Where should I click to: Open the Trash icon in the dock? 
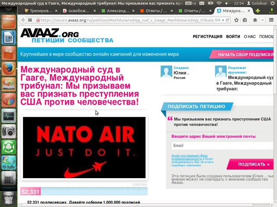(x=9, y=198)
